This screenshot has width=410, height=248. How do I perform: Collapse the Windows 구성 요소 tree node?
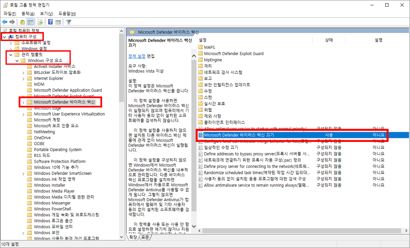click(x=17, y=61)
